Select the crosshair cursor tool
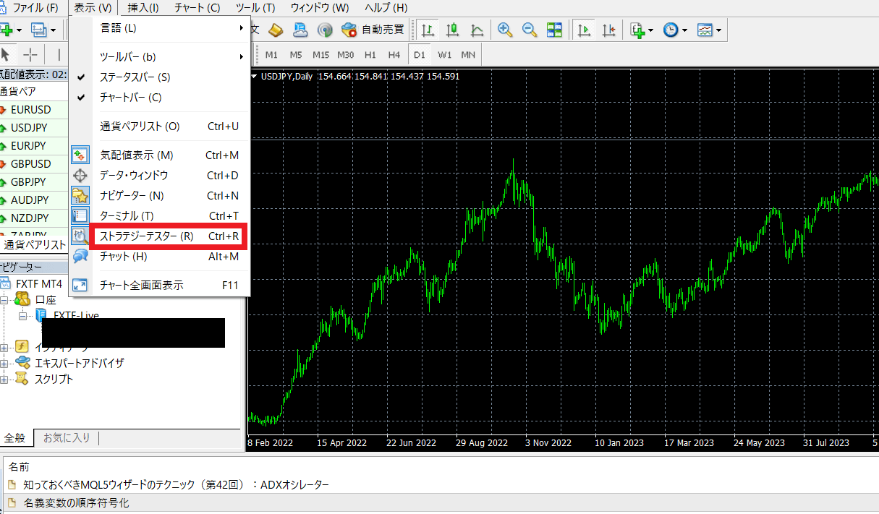Viewport: 879px width, 514px height. (30, 55)
